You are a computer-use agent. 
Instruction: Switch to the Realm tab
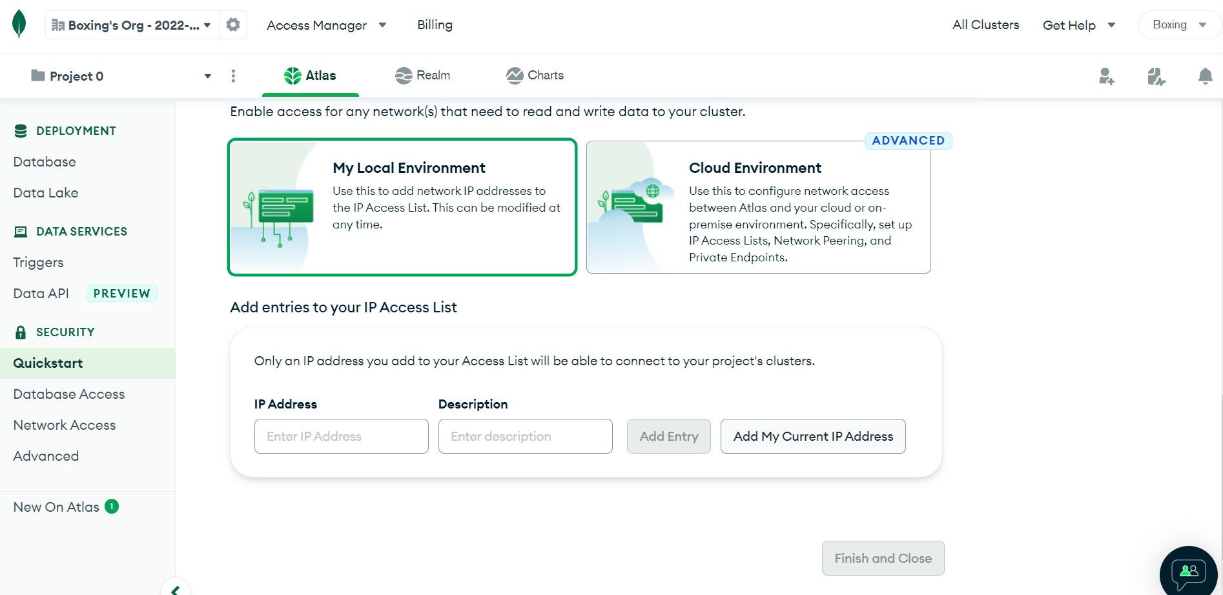pyautogui.click(x=422, y=76)
